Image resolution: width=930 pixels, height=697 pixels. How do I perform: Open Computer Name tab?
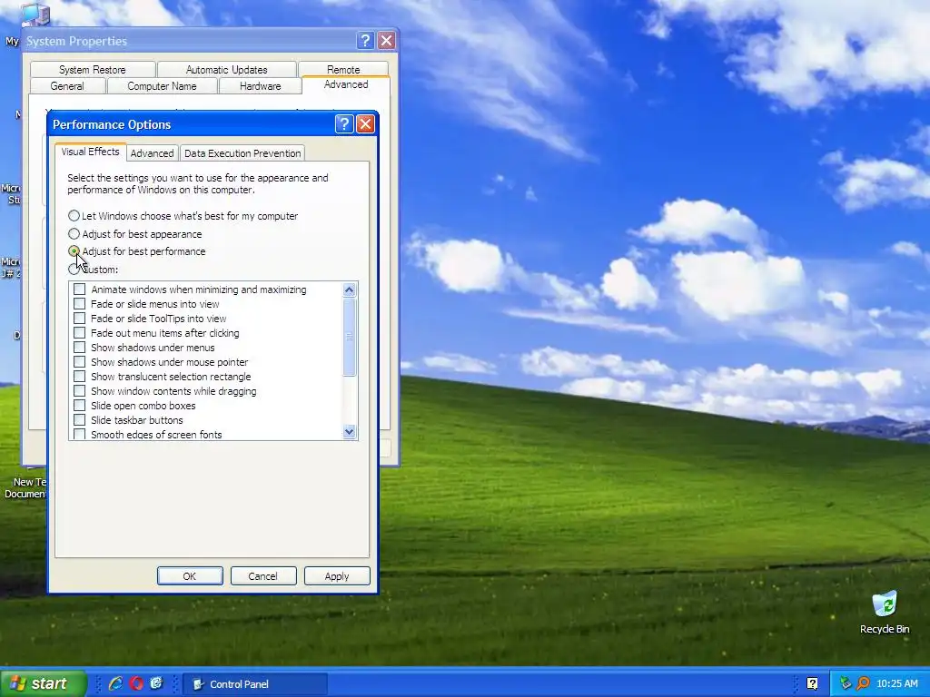pos(162,86)
